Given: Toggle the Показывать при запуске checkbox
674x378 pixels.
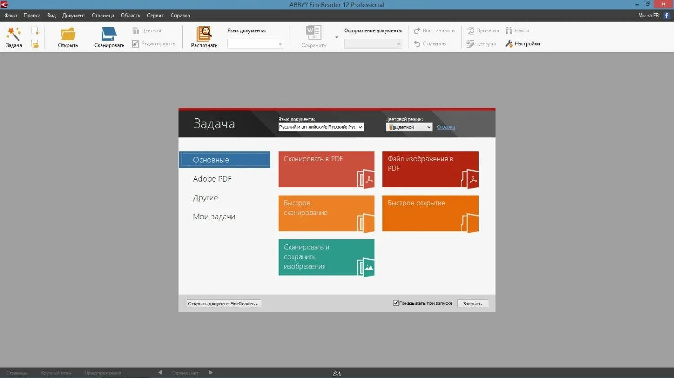Looking at the screenshot, I should coord(396,303).
